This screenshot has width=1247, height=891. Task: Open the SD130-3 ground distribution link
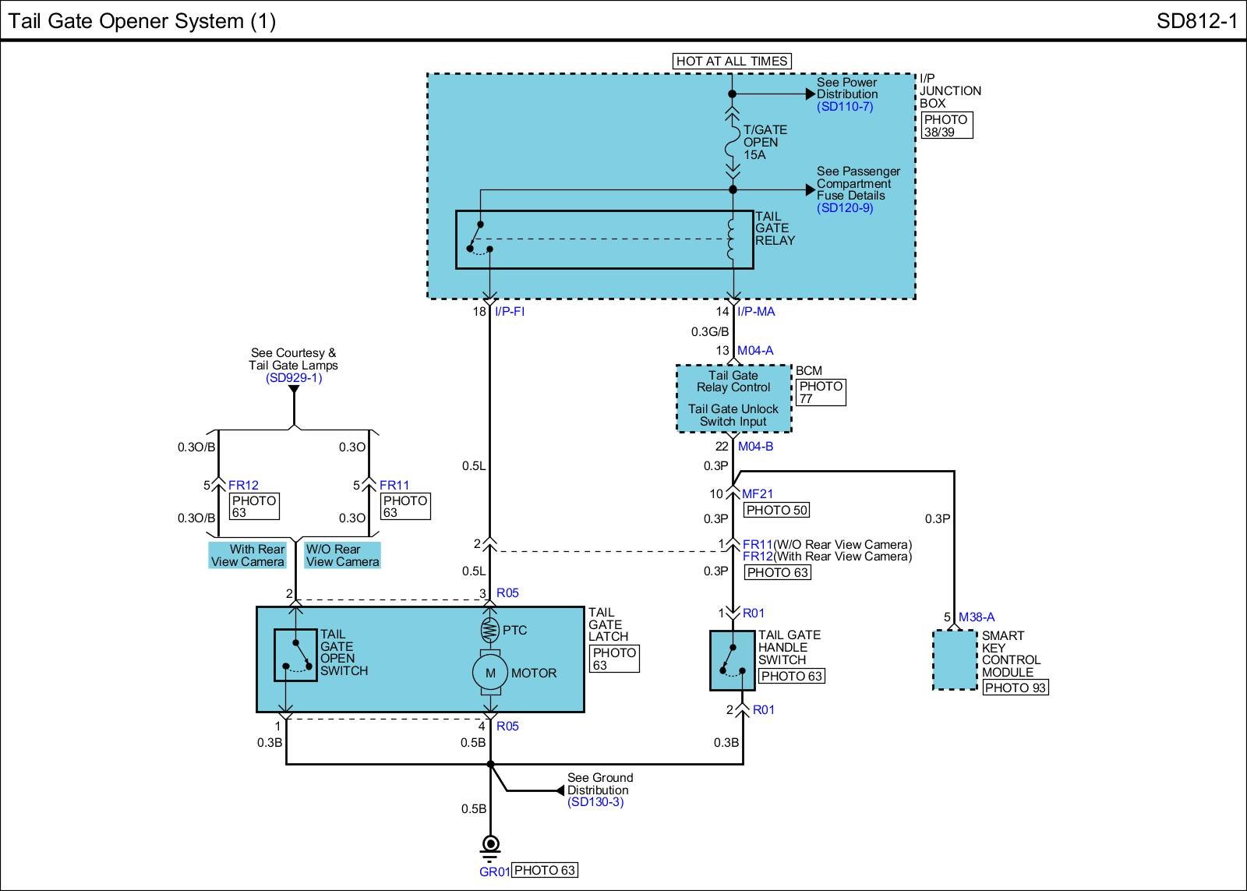[595, 802]
